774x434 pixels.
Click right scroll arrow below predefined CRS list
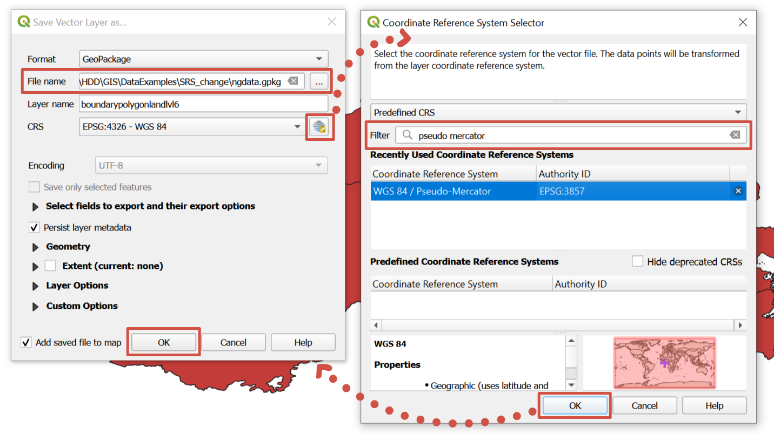tap(740, 324)
